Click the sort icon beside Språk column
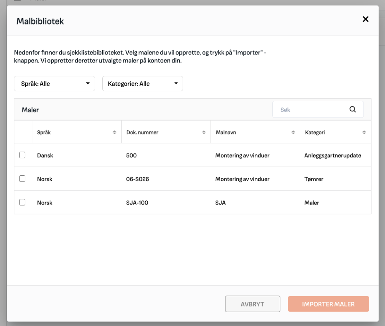Viewport: 385px width, 326px height. [114, 132]
